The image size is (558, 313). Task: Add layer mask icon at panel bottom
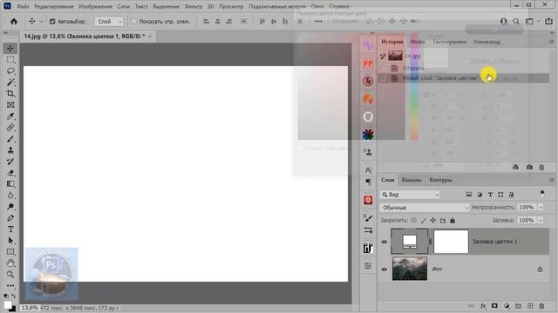(x=494, y=306)
